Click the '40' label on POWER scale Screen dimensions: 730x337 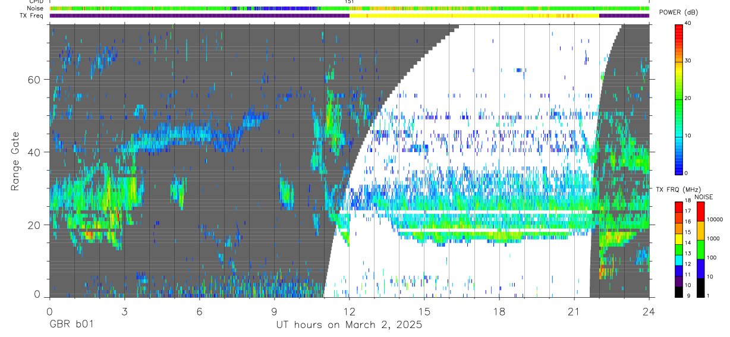point(688,24)
